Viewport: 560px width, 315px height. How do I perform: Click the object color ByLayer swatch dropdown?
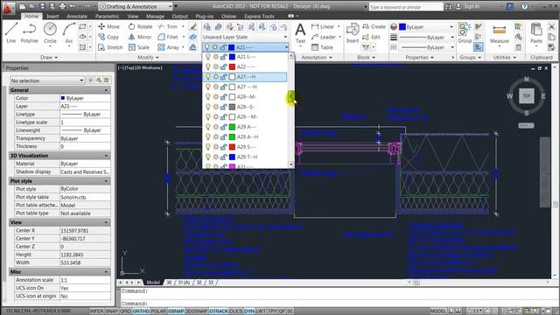(x=426, y=27)
